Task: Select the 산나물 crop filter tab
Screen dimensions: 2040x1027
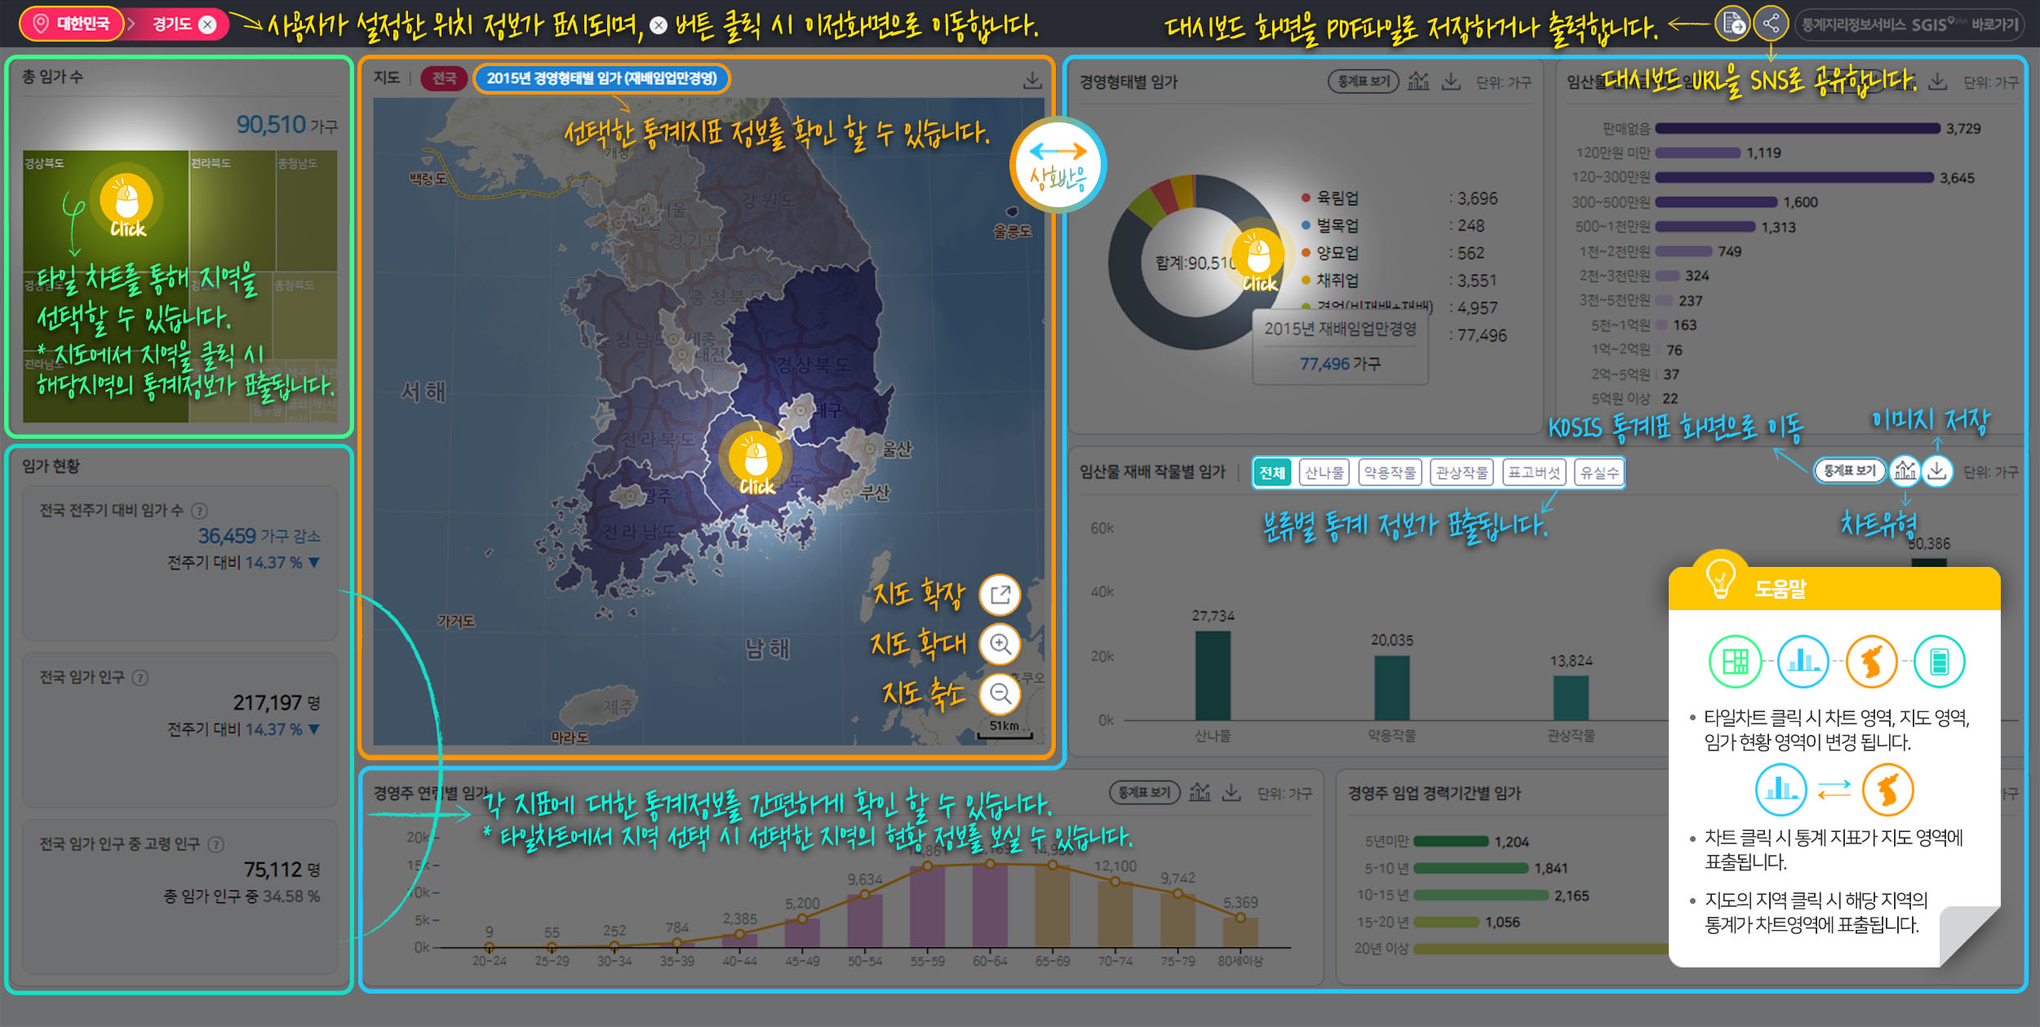Action: (x=1324, y=472)
